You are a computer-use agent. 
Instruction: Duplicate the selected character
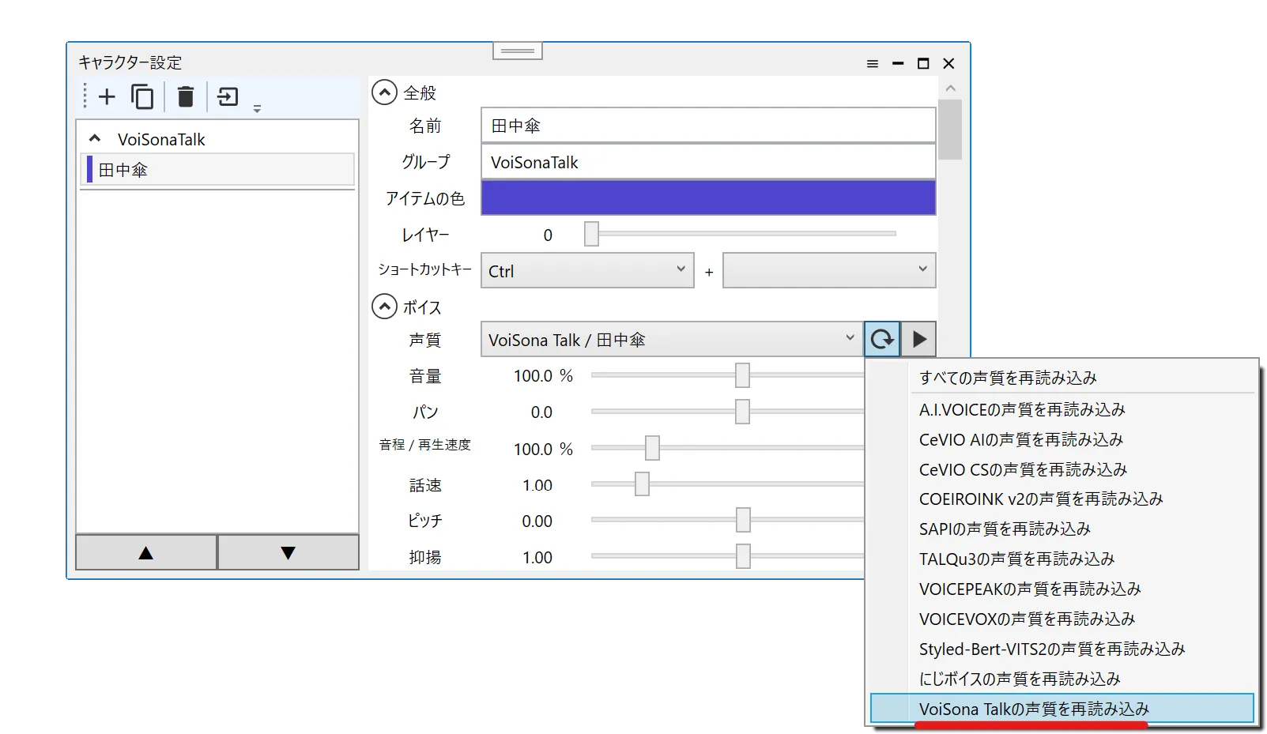(142, 96)
